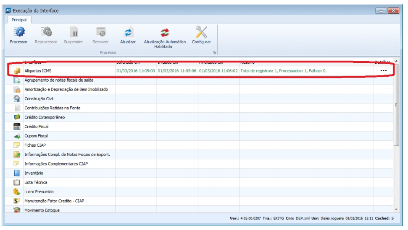
Task: Click the Atualizar refresh icon
Action: [x=128, y=32]
